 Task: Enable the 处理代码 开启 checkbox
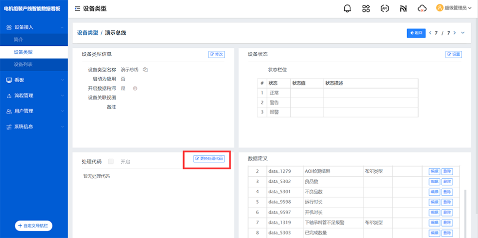(x=111, y=161)
